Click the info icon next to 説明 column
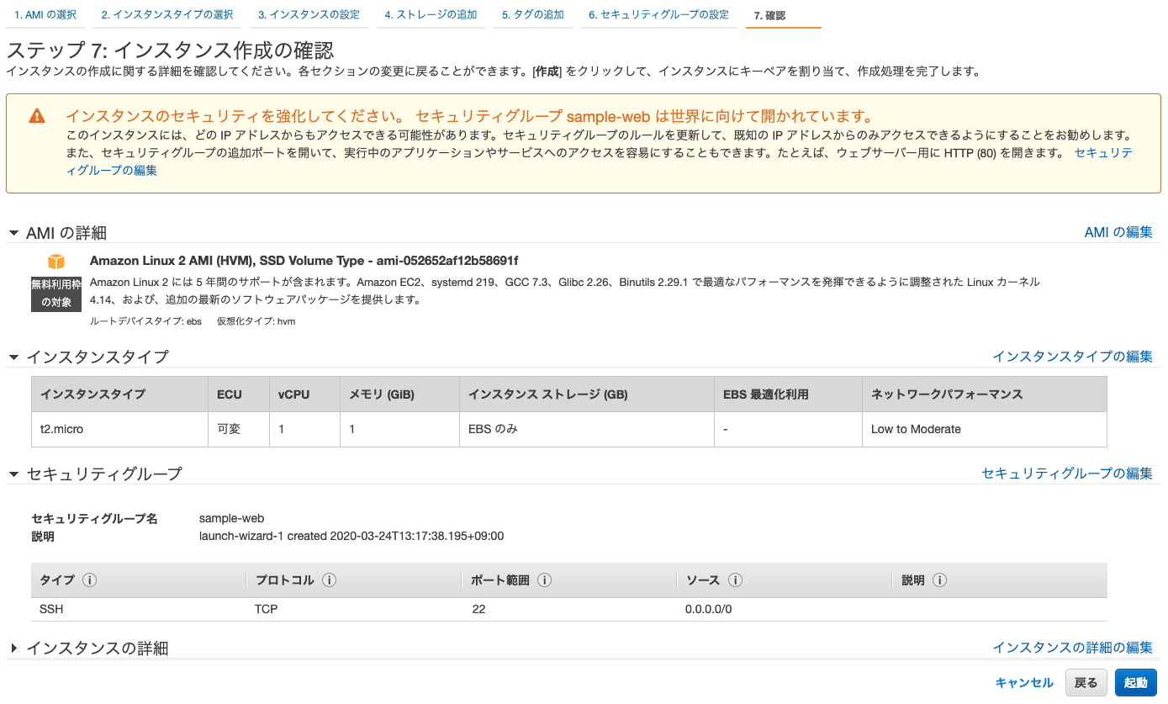Screen dimensions: 1168x704 (940, 580)
